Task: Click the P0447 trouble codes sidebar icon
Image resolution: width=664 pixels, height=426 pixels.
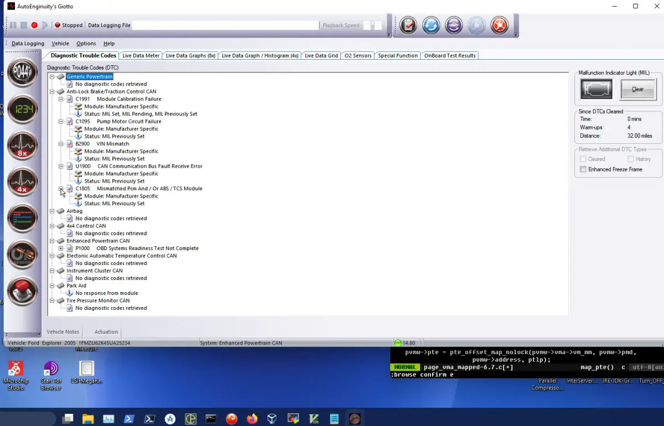Action: [x=23, y=74]
